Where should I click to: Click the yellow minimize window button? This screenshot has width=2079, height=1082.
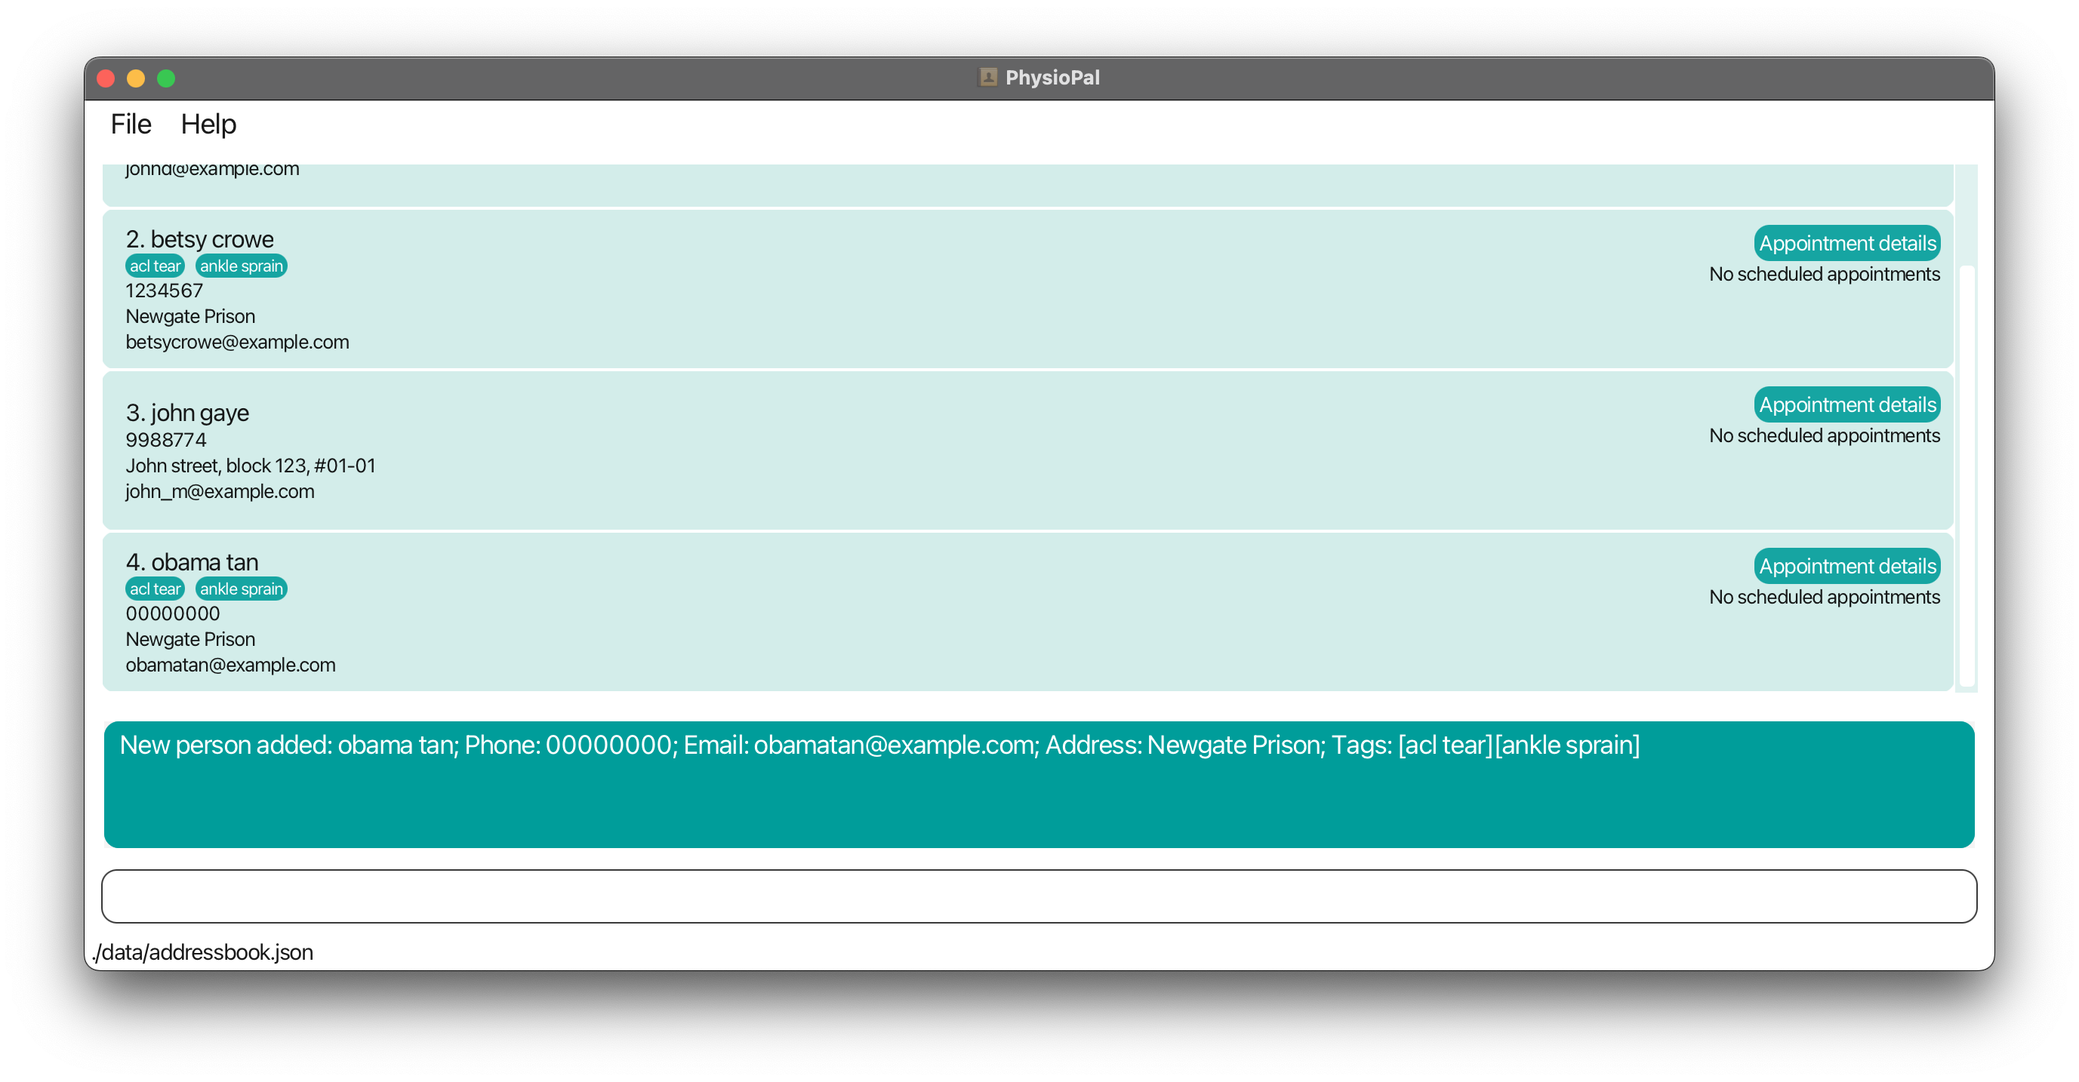click(x=136, y=78)
